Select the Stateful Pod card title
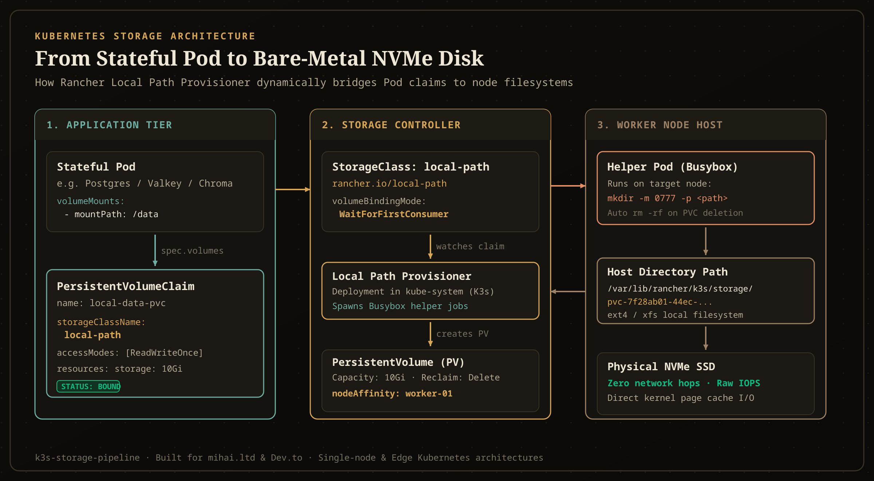Image resolution: width=874 pixels, height=481 pixels. point(96,167)
